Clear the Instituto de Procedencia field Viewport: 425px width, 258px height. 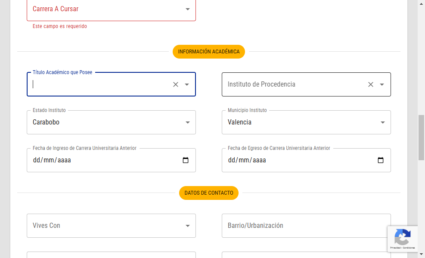click(x=370, y=84)
